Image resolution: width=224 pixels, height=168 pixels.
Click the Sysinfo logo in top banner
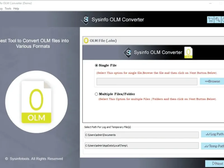(86, 20)
